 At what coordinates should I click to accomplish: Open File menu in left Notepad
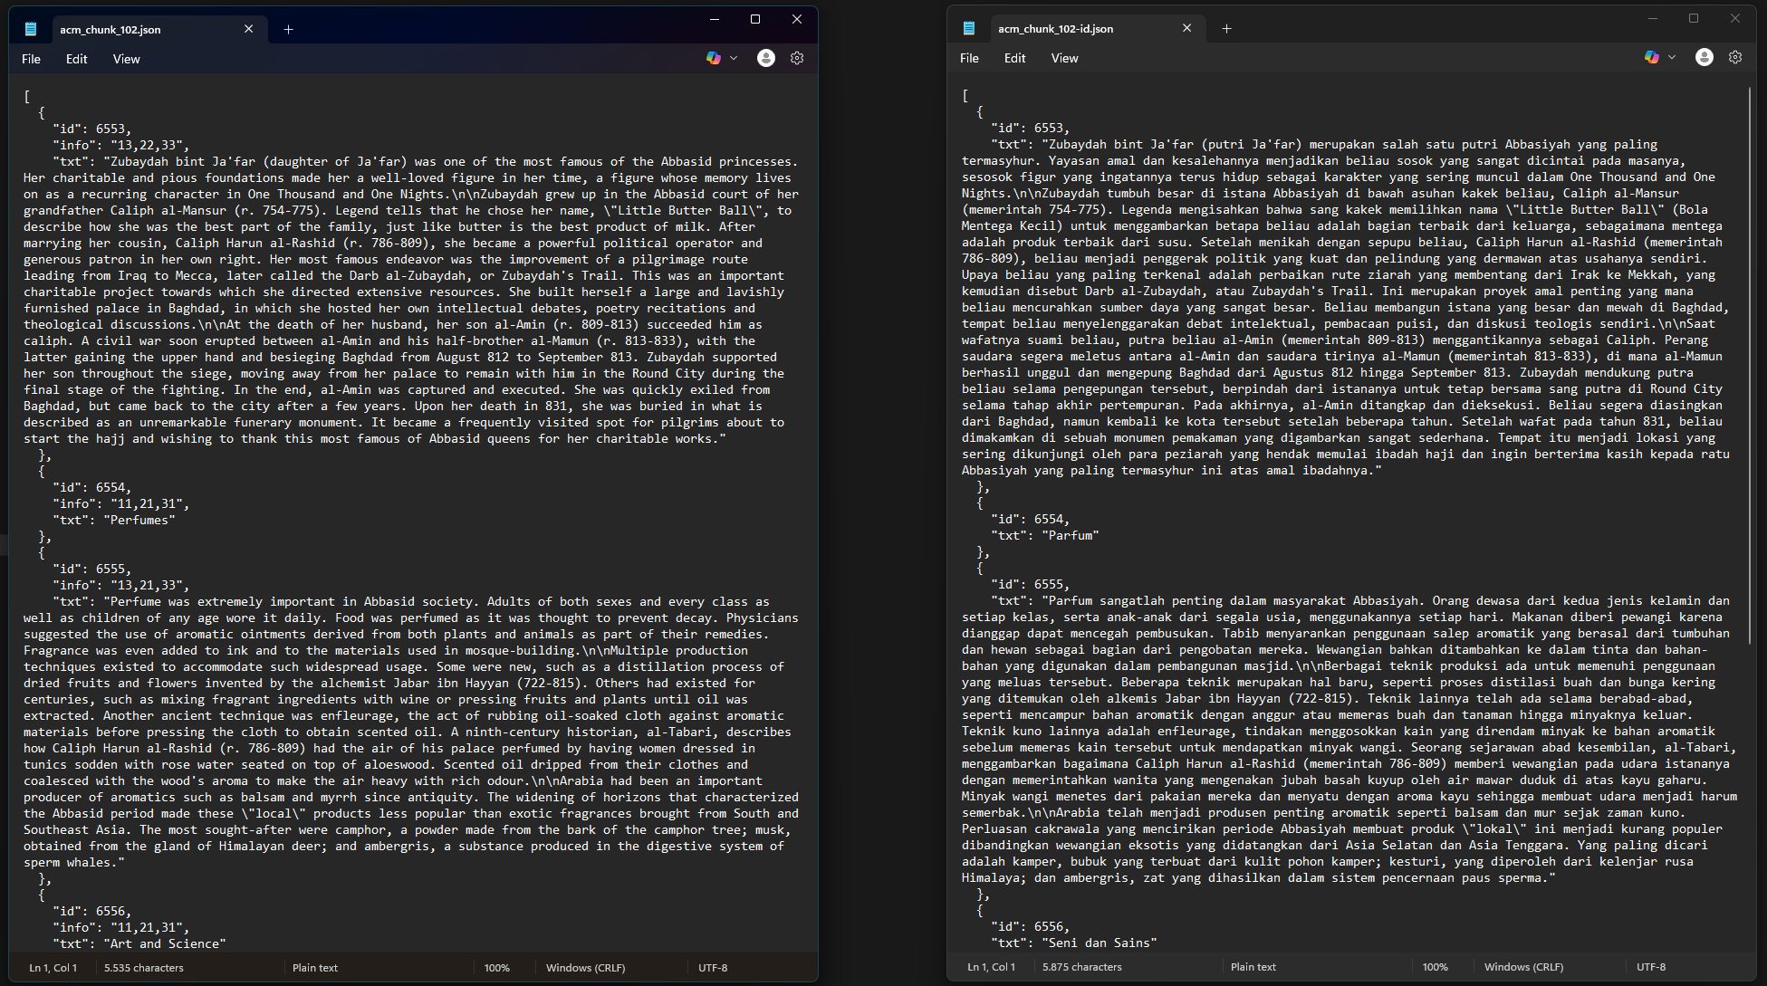click(31, 59)
